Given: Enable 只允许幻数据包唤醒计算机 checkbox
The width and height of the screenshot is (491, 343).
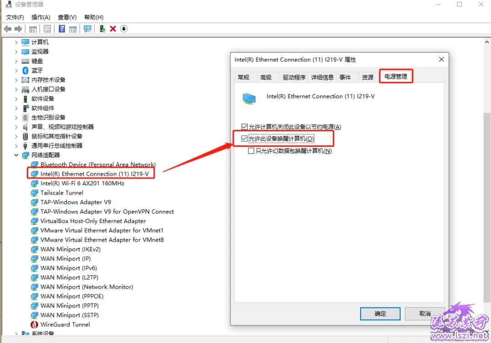Looking at the screenshot, I should [251, 151].
